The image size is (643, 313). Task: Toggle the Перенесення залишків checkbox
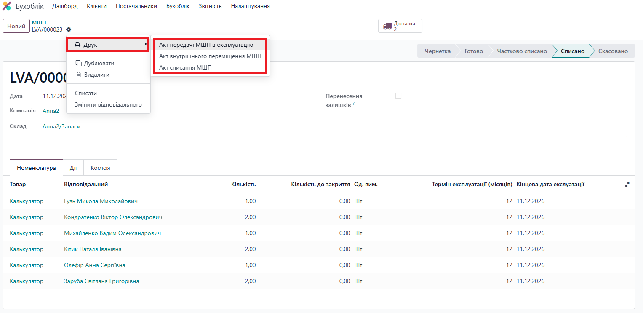398,96
